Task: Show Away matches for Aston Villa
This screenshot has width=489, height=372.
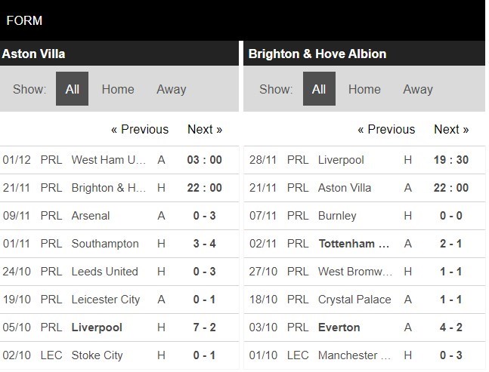Action: pos(171,89)
